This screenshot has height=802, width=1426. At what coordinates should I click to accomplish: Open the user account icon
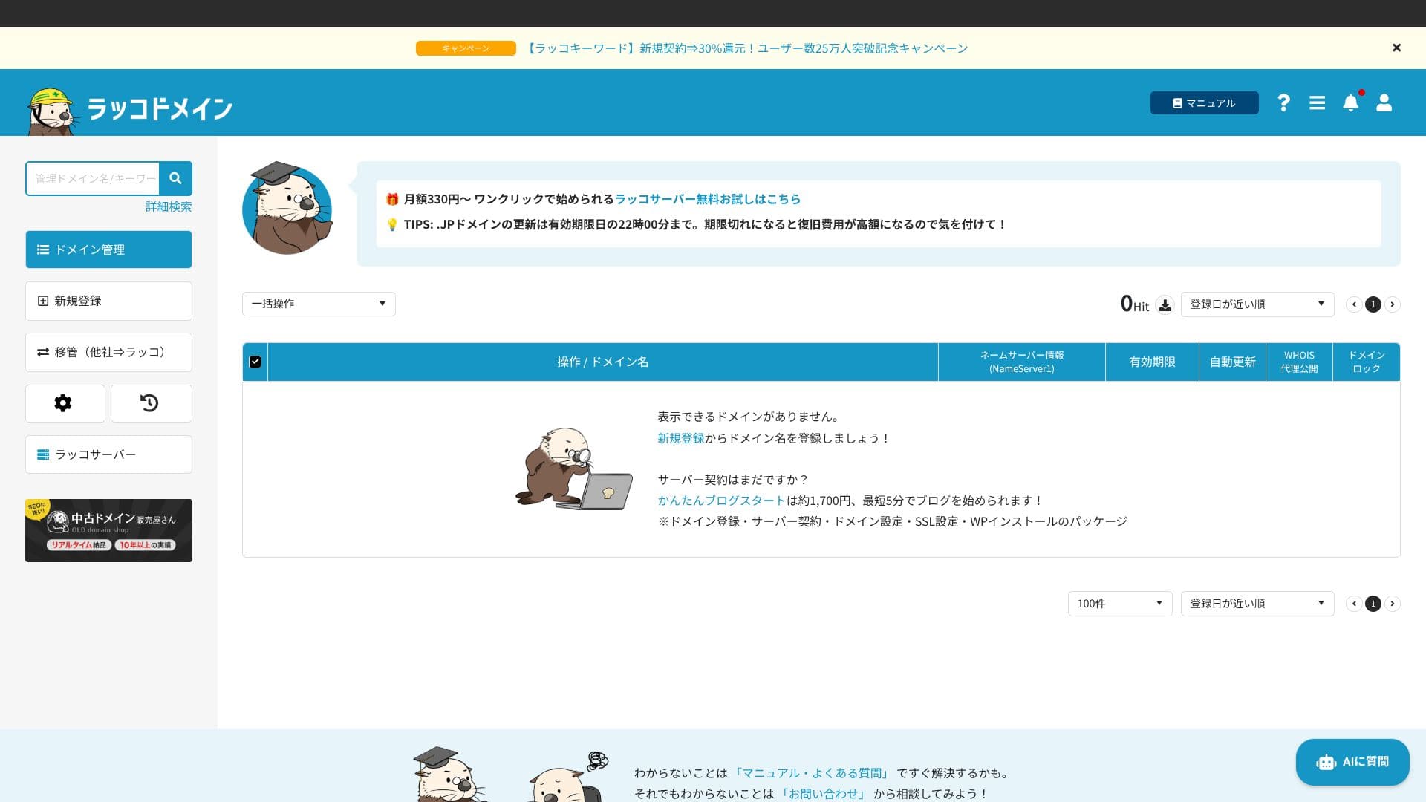[x=1384, y=102]
